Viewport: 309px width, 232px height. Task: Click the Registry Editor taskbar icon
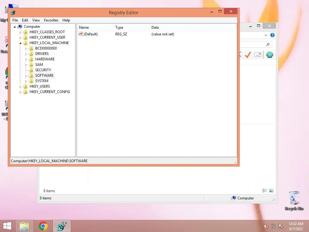[x=62, y=226]
